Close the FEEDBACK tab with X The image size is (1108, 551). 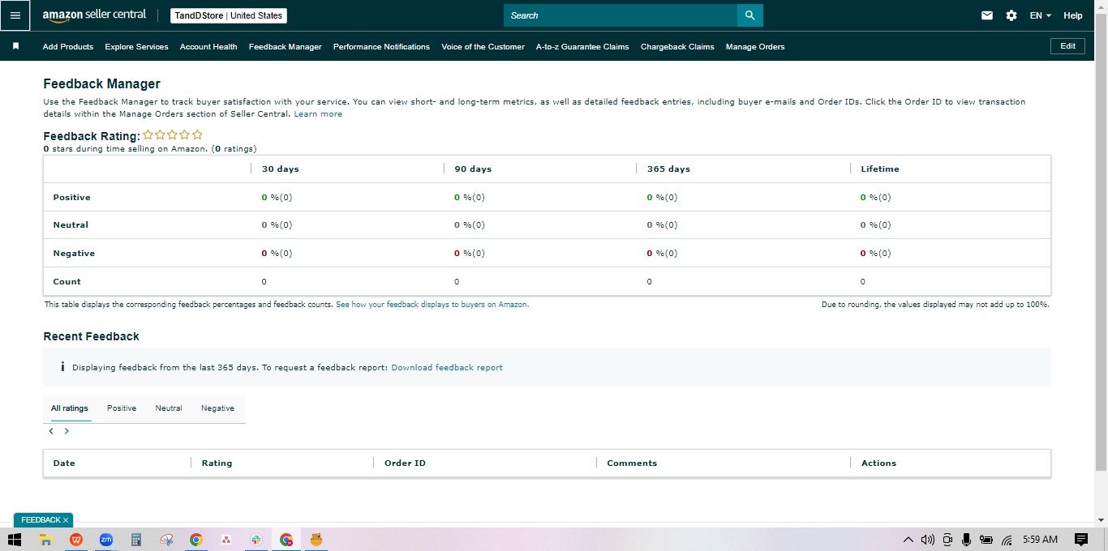(x=66, y=520)
